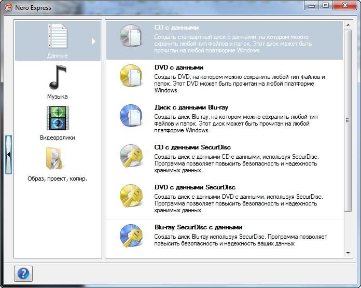
Task: Click the white arrow beside Данные
Action: pos(93,41)
